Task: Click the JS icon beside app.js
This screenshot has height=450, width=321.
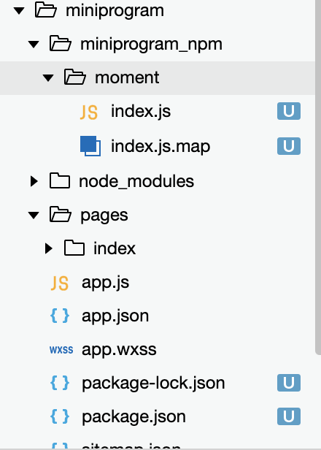Action: 60,283
